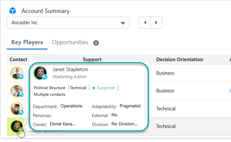This screenshot has width=231, height=142.
Task: Click the highlighted fourth row contact avatar
Action: pyautogui.click(x=16, y=126)
